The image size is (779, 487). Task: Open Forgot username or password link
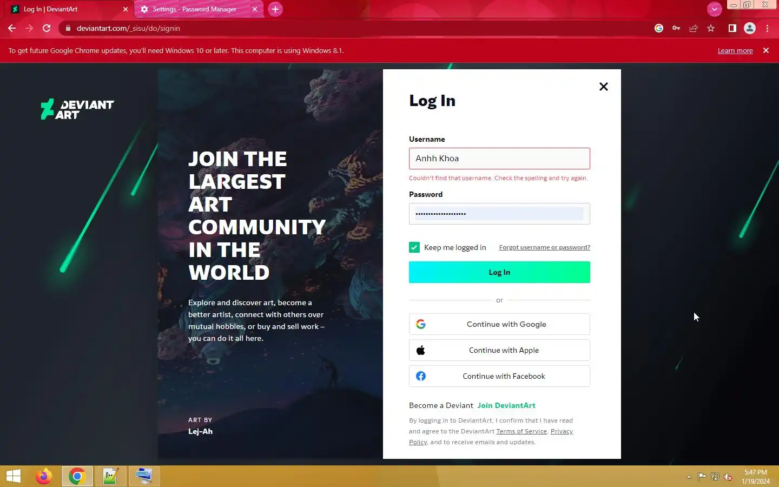pyautogui.click(x=544, y=247)
